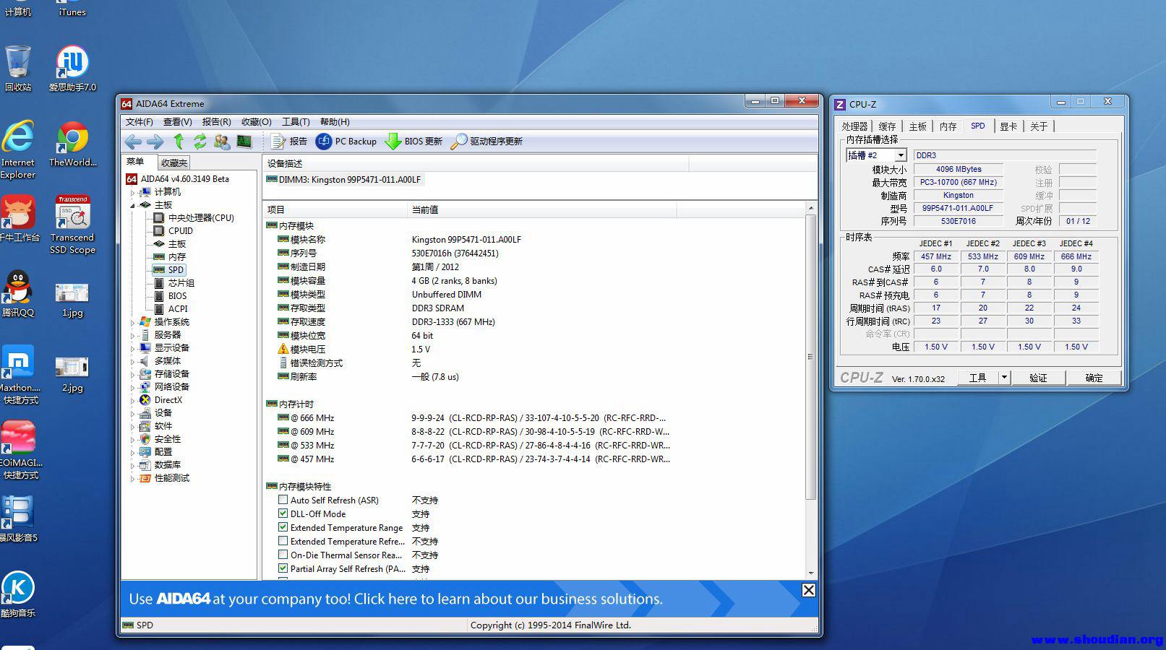Close the AIDA64 advertisement banner

click(x=808, y=590)
